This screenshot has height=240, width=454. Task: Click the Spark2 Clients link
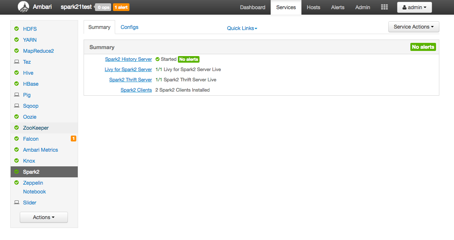pyautogui.click(x=136, y=90)
